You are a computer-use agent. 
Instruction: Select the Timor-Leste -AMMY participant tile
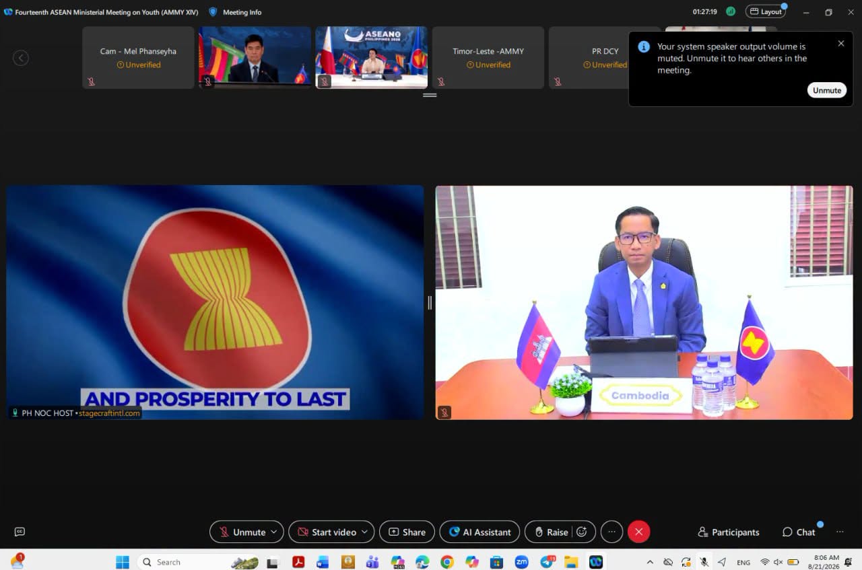click(x=488, y=58)
